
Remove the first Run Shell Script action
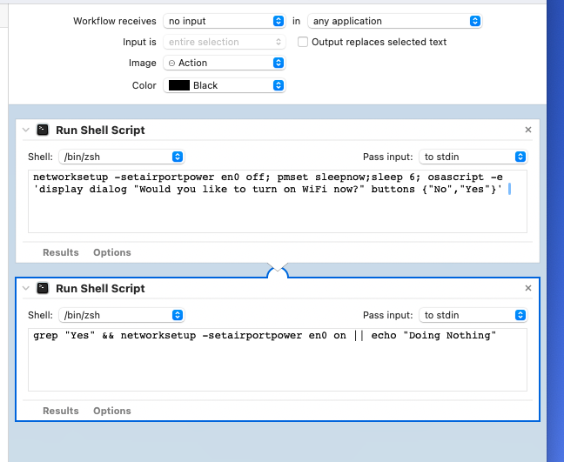click(x=528, y=130)
